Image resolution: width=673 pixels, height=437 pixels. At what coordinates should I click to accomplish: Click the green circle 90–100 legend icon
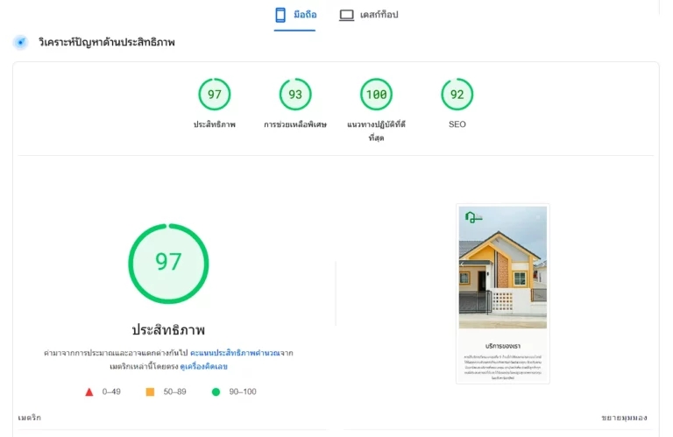point(216,392)
